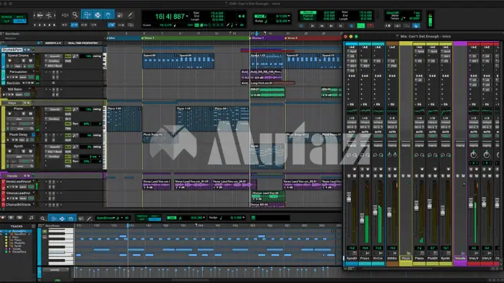The image size is (504, 283).
Task: Open the Grid value dropdown in top toolbar
Action: coord(289,16)
